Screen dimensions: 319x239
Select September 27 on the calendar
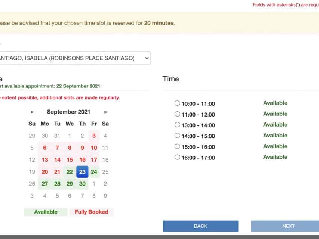tap(45, 184)
